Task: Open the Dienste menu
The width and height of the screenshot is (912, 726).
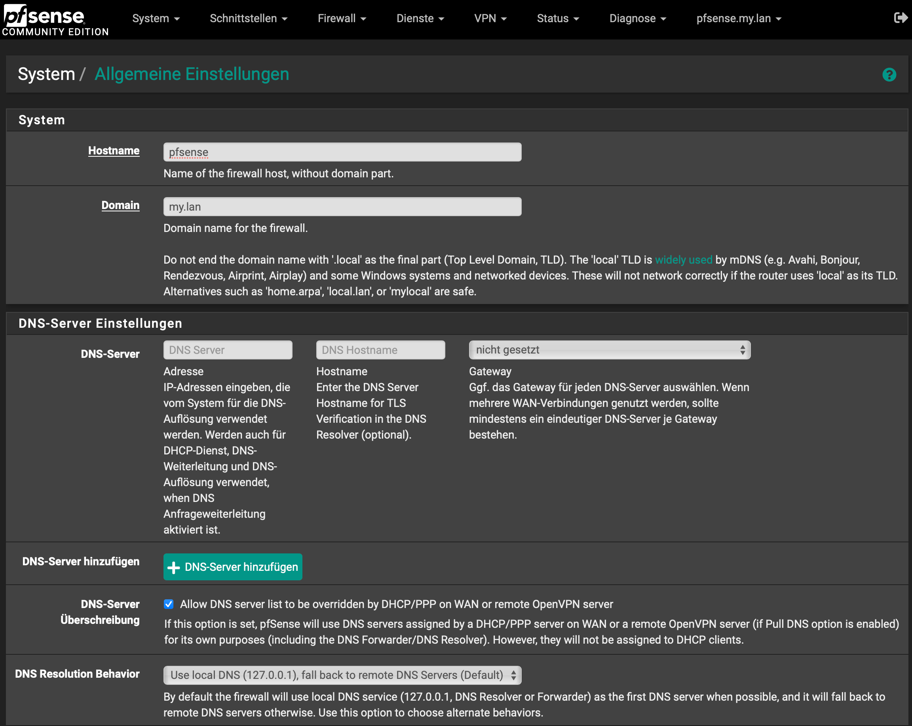Action: [420, 19]
